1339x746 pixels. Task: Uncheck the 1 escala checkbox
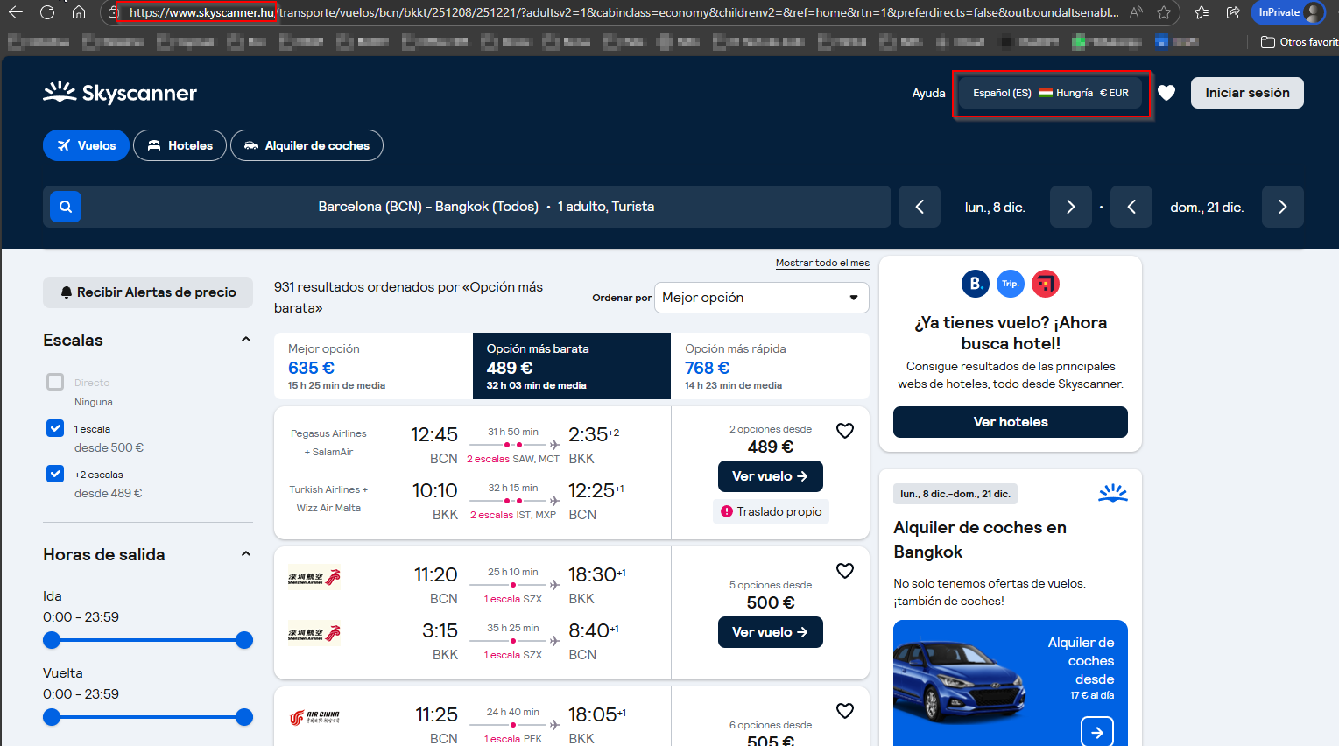tap(55, 428)
